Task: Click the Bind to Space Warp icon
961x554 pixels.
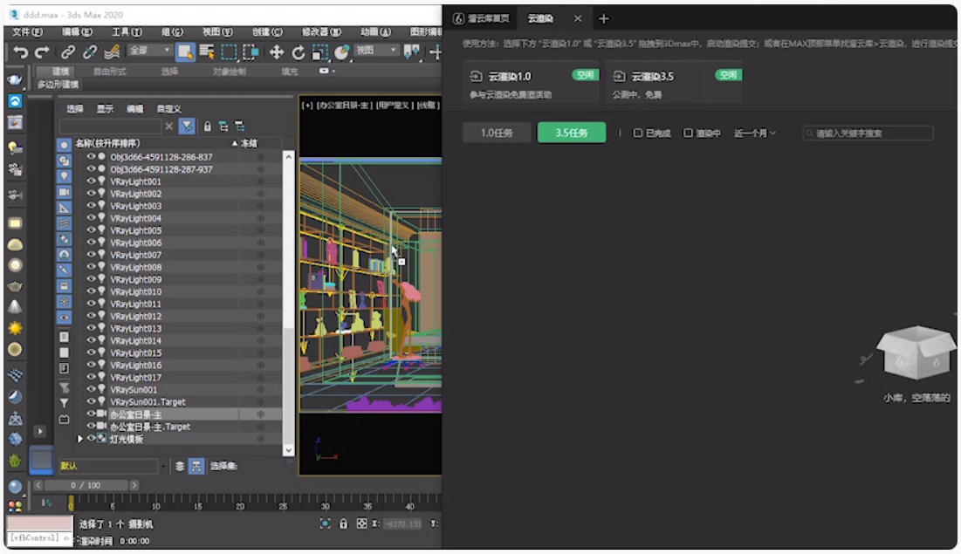Action: [112, 52]
